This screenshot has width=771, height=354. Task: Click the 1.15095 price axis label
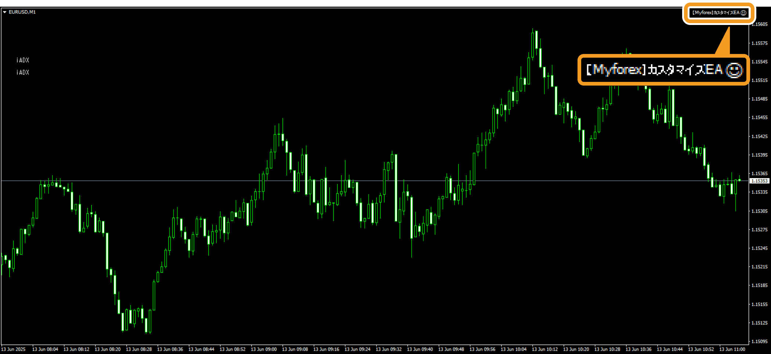(x=759, y=342)
